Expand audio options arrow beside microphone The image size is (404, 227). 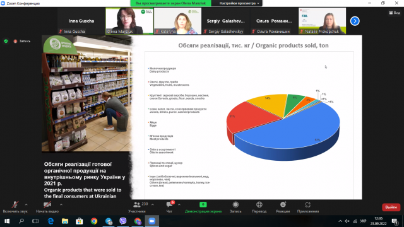tap(26, 204)
